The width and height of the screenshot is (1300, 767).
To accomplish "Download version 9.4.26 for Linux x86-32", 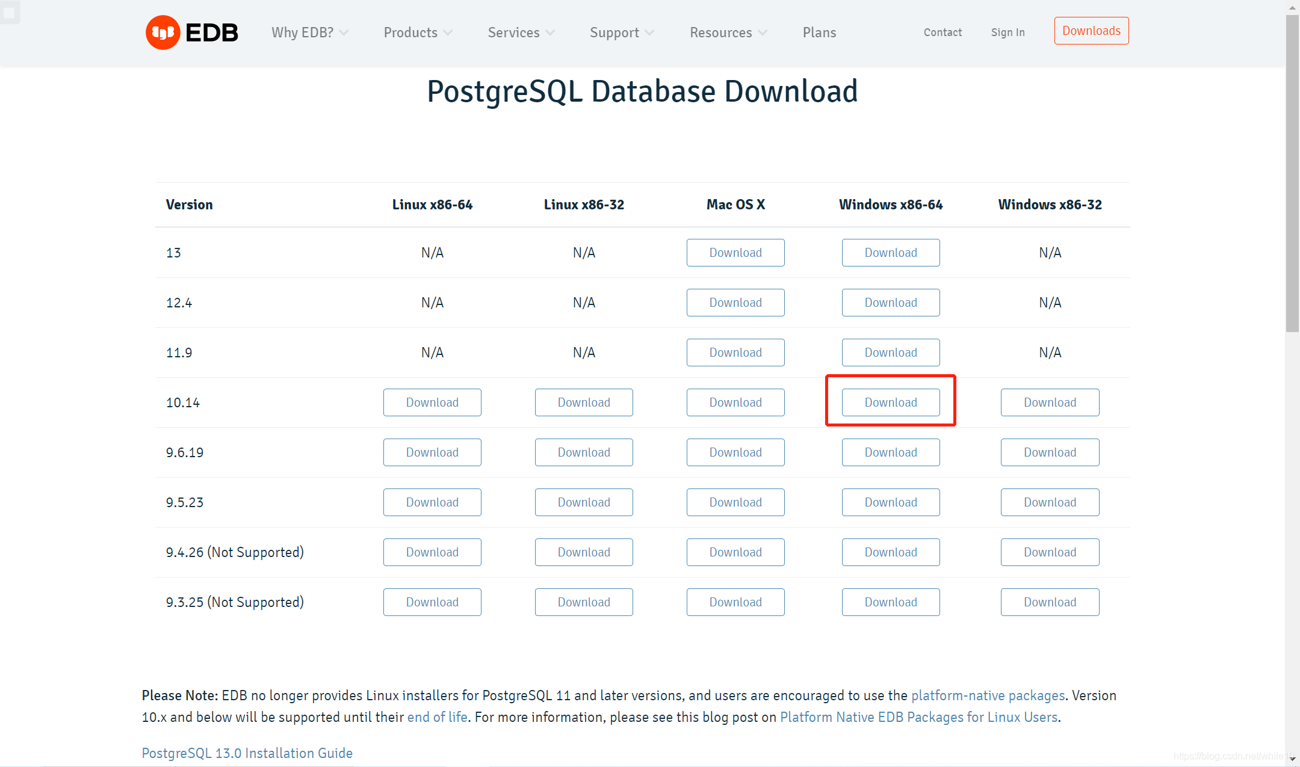I will click(584, 552).
